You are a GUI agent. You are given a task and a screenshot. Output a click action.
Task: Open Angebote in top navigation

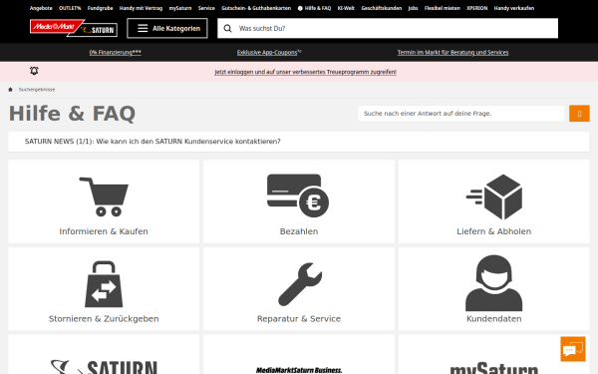click(x=41, y=8)
